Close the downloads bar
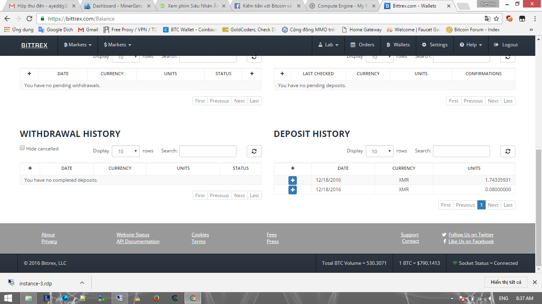542x304 pixels. (x=534, y=282)
